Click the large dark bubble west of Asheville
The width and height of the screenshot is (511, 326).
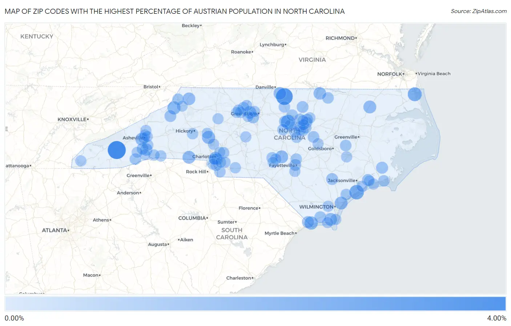click(117, 150)
